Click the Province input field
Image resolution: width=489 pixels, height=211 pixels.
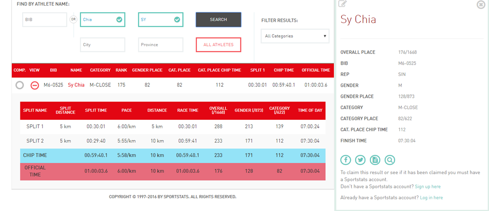click(x=160, y=45)
